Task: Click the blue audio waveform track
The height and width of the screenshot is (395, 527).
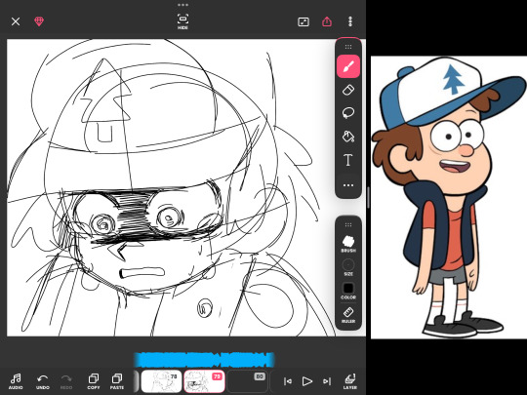Action: click(x=204, y=360)
